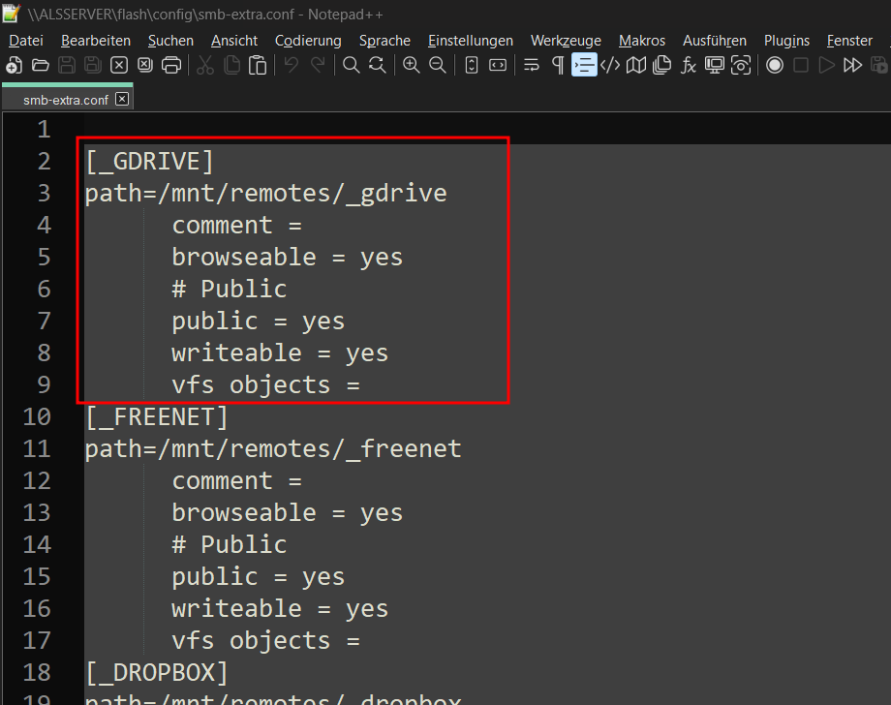This screenshot has height=705, width=891.
Task: Open Replace dialog icon
Action: point(378,65)
